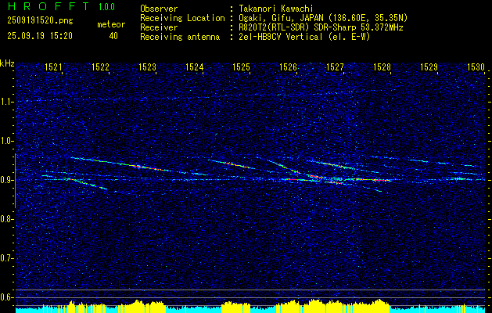The height and width of the screenshot is (313, 492).
Task: Click the Ogaki, Gifu, JAPAN location text
Action: tap(323, 18)
